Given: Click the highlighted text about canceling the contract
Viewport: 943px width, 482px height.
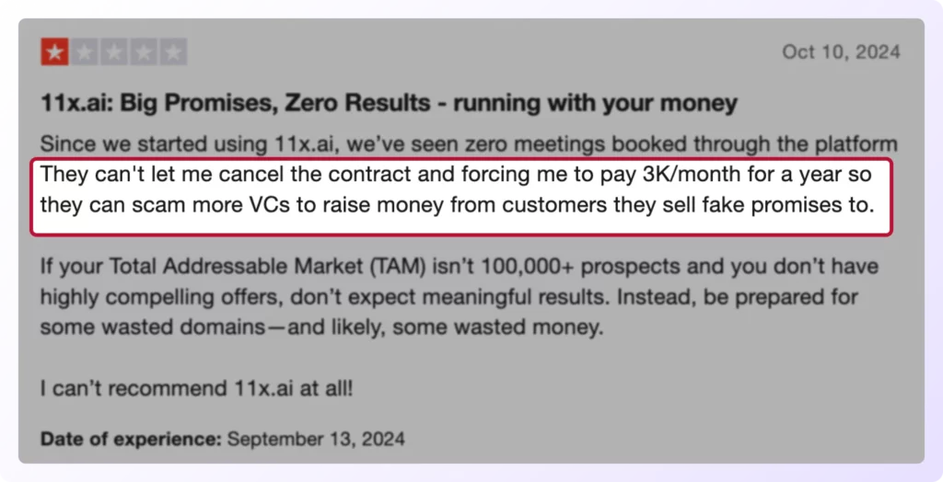Looking at the screenshot, I should [x=456, y=174].
